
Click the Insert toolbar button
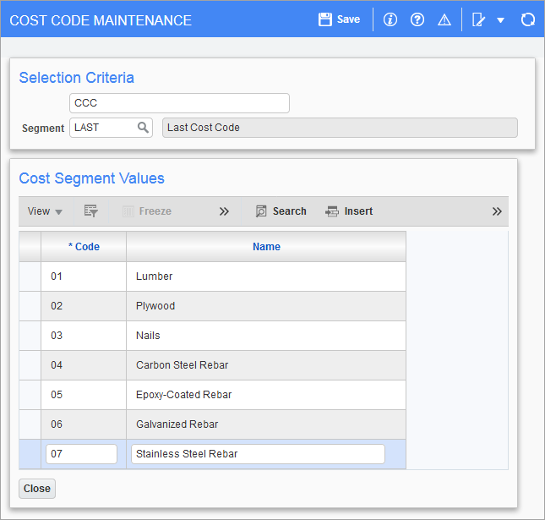pyautogui.click(x=349, y=211)
